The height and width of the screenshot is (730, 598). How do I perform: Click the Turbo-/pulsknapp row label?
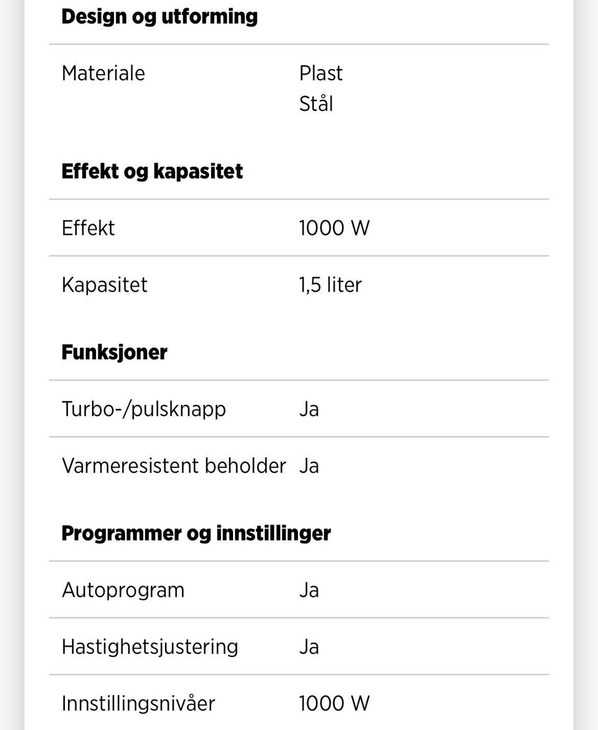pyautogui.click(x=144, y=410)
